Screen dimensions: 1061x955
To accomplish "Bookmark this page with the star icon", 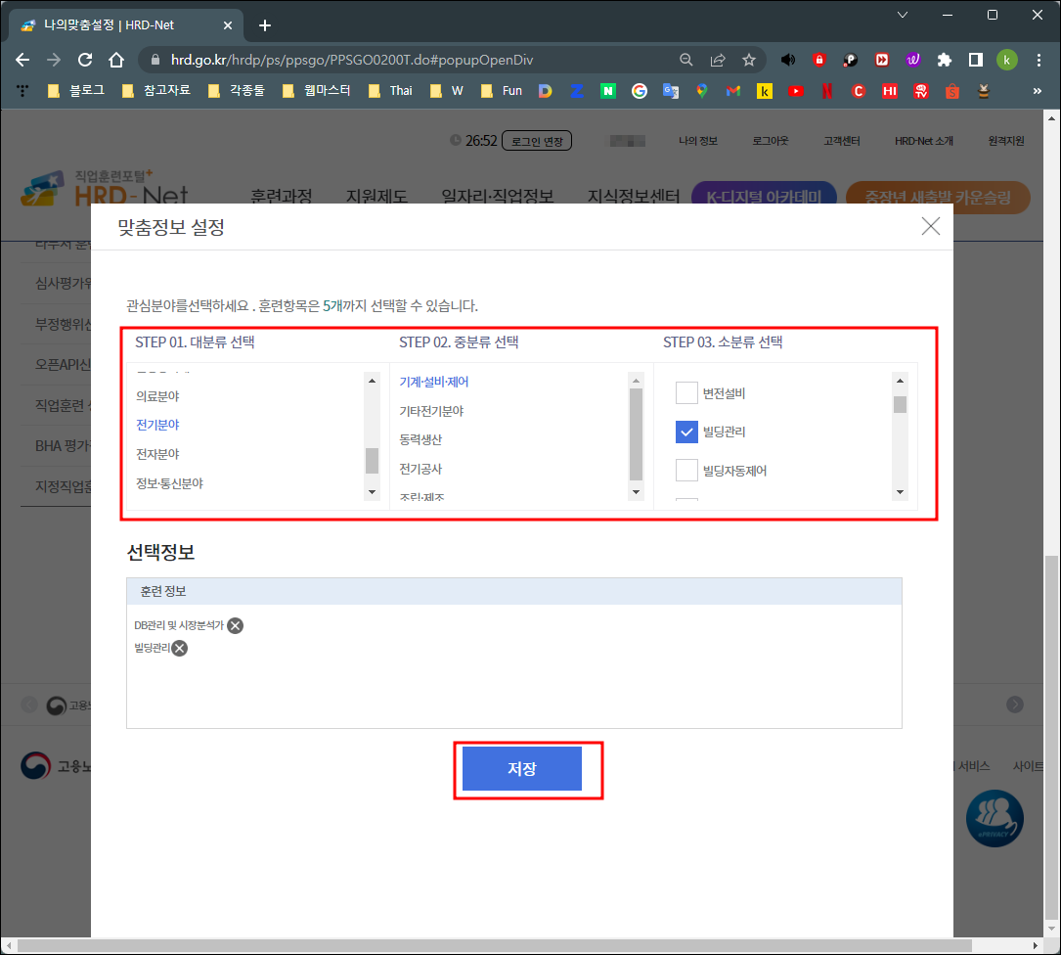I will [748, 60].
